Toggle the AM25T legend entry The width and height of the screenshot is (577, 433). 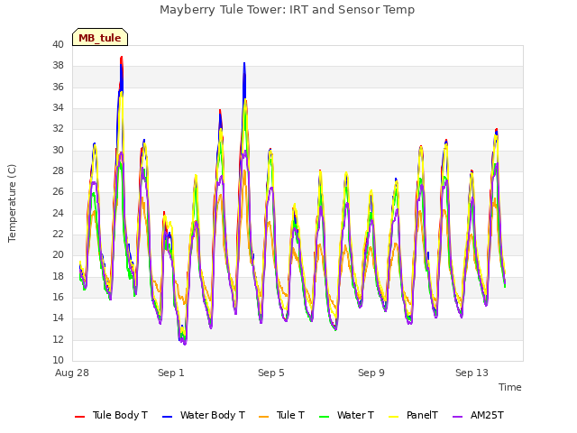click(478, 415)
